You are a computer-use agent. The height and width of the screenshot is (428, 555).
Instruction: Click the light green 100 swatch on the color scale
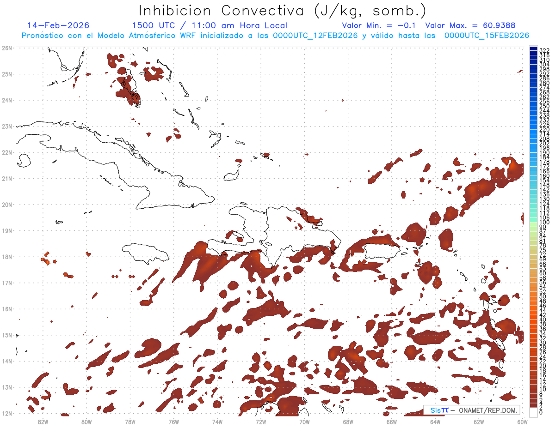click(x=534, y=224)
